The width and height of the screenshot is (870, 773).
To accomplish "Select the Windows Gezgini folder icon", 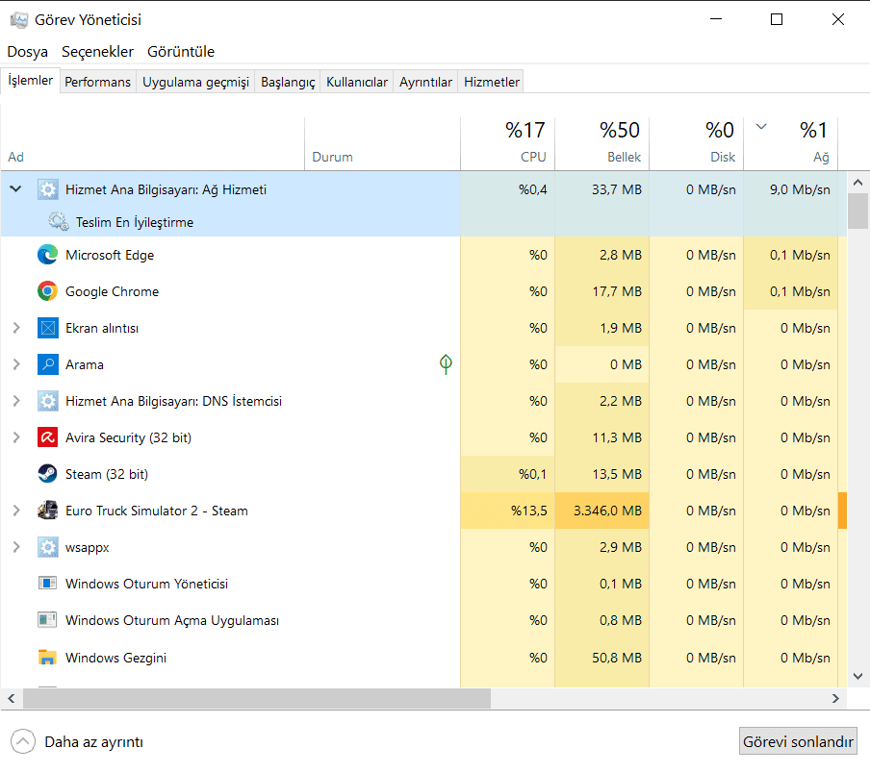I will pos(47,658).
